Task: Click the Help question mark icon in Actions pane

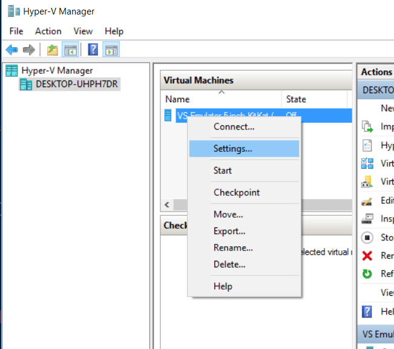Action: pyautogui.click(x=367, y=311)
